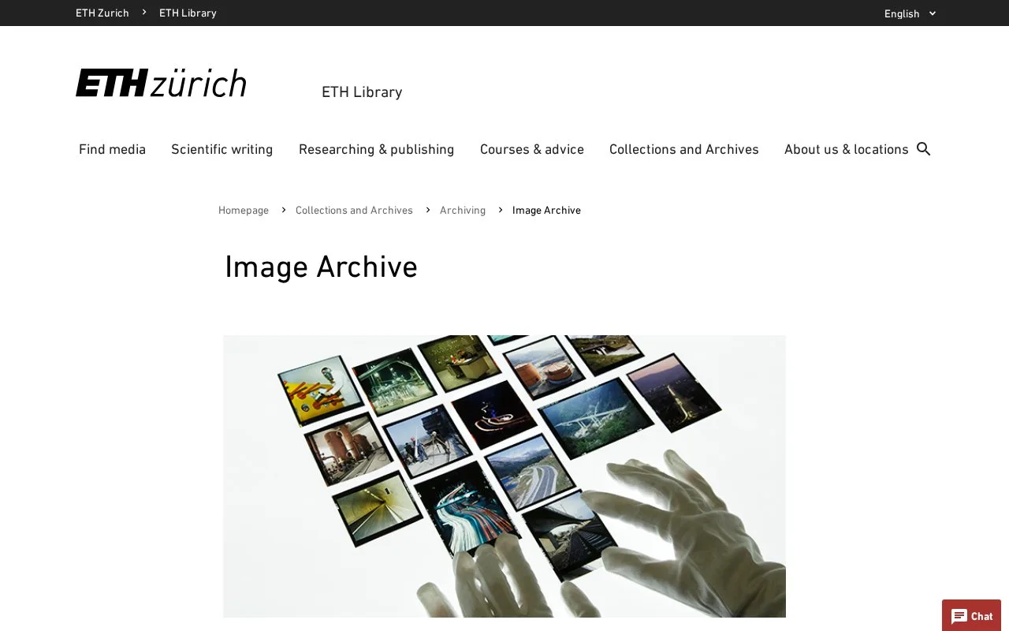Viewport: 1009px width, 631px height.
Task: Open About us & locations menu
Action: pyautogui.click(x=847, y=149)
